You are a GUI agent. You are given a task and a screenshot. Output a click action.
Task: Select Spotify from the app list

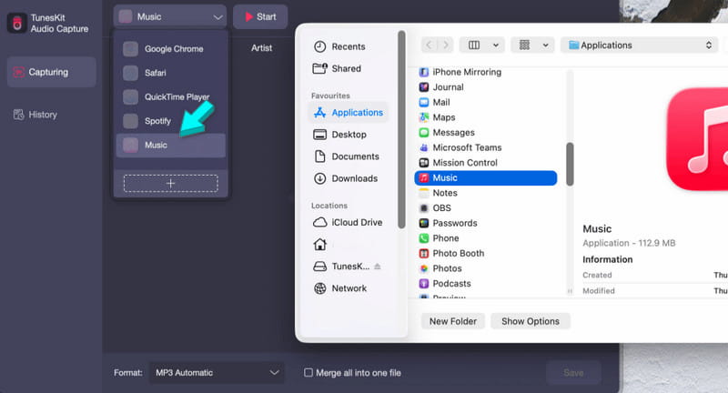[x=170, y=121]
